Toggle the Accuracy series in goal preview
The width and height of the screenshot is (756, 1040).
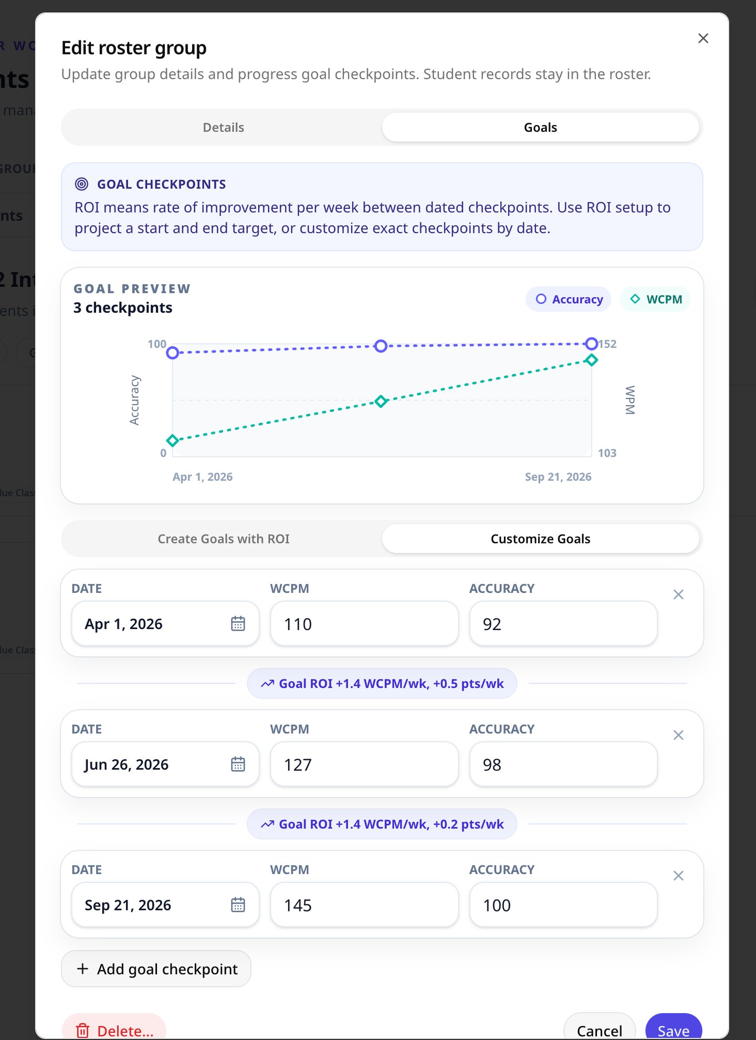tap(569, 299)
